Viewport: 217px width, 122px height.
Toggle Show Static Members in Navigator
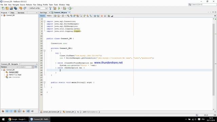pos(11,111)
